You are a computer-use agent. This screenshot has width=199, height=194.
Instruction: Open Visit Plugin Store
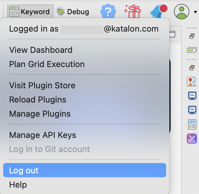[42, 85]
